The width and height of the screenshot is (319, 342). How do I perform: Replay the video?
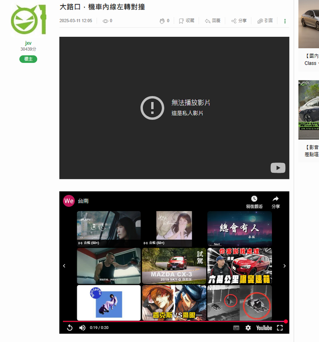pos(70,328)
